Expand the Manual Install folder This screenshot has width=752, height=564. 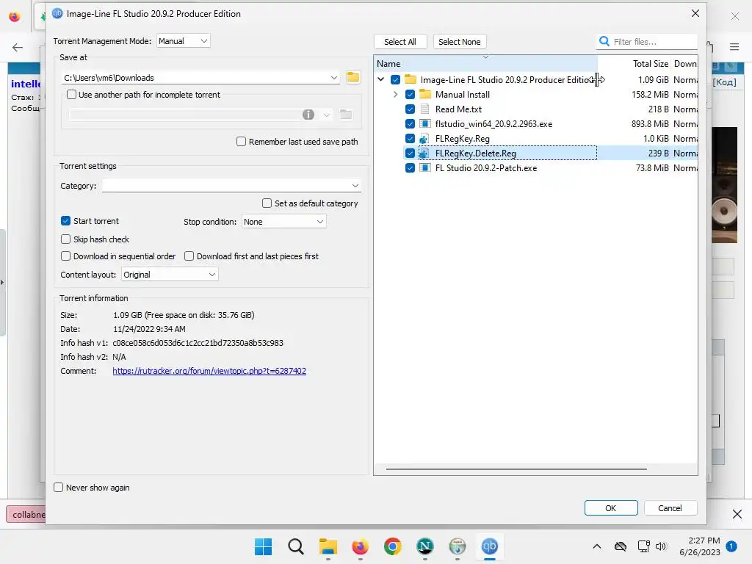[396, 95]
